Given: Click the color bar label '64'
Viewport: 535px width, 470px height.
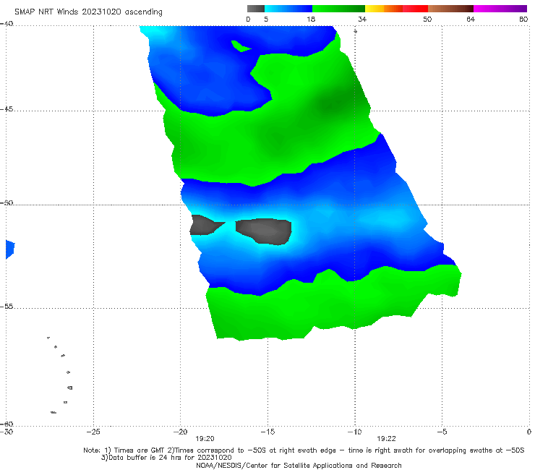Looking at the screenshot, I should click(x=471, y=20).
